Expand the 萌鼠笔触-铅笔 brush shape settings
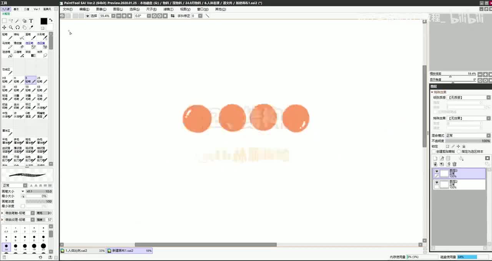492x261 pixels. tap(3, 213)
